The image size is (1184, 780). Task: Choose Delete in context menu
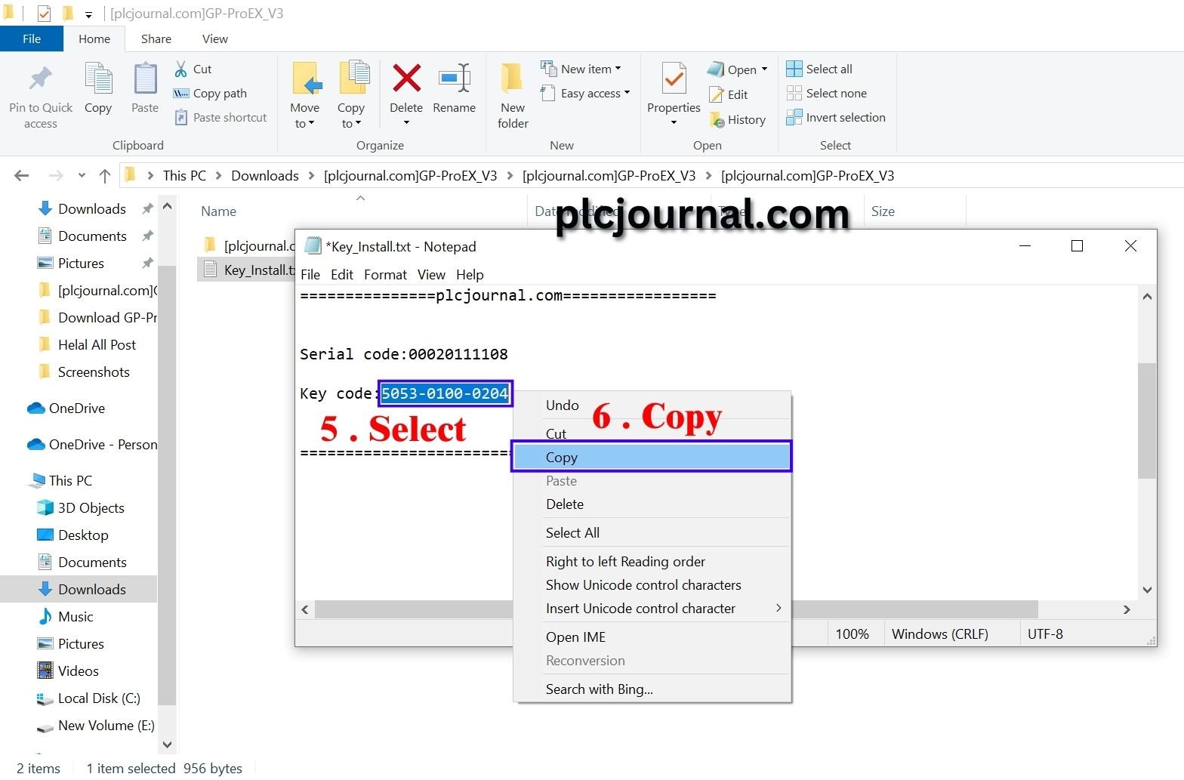click(652, 504)
